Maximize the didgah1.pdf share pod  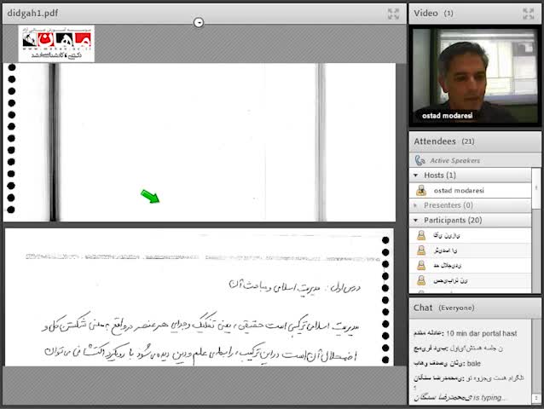coord(393,14)
